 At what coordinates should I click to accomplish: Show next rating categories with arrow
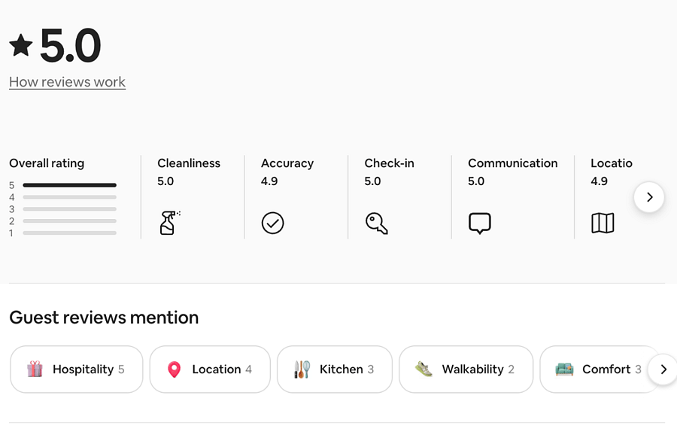coord(649,197)
